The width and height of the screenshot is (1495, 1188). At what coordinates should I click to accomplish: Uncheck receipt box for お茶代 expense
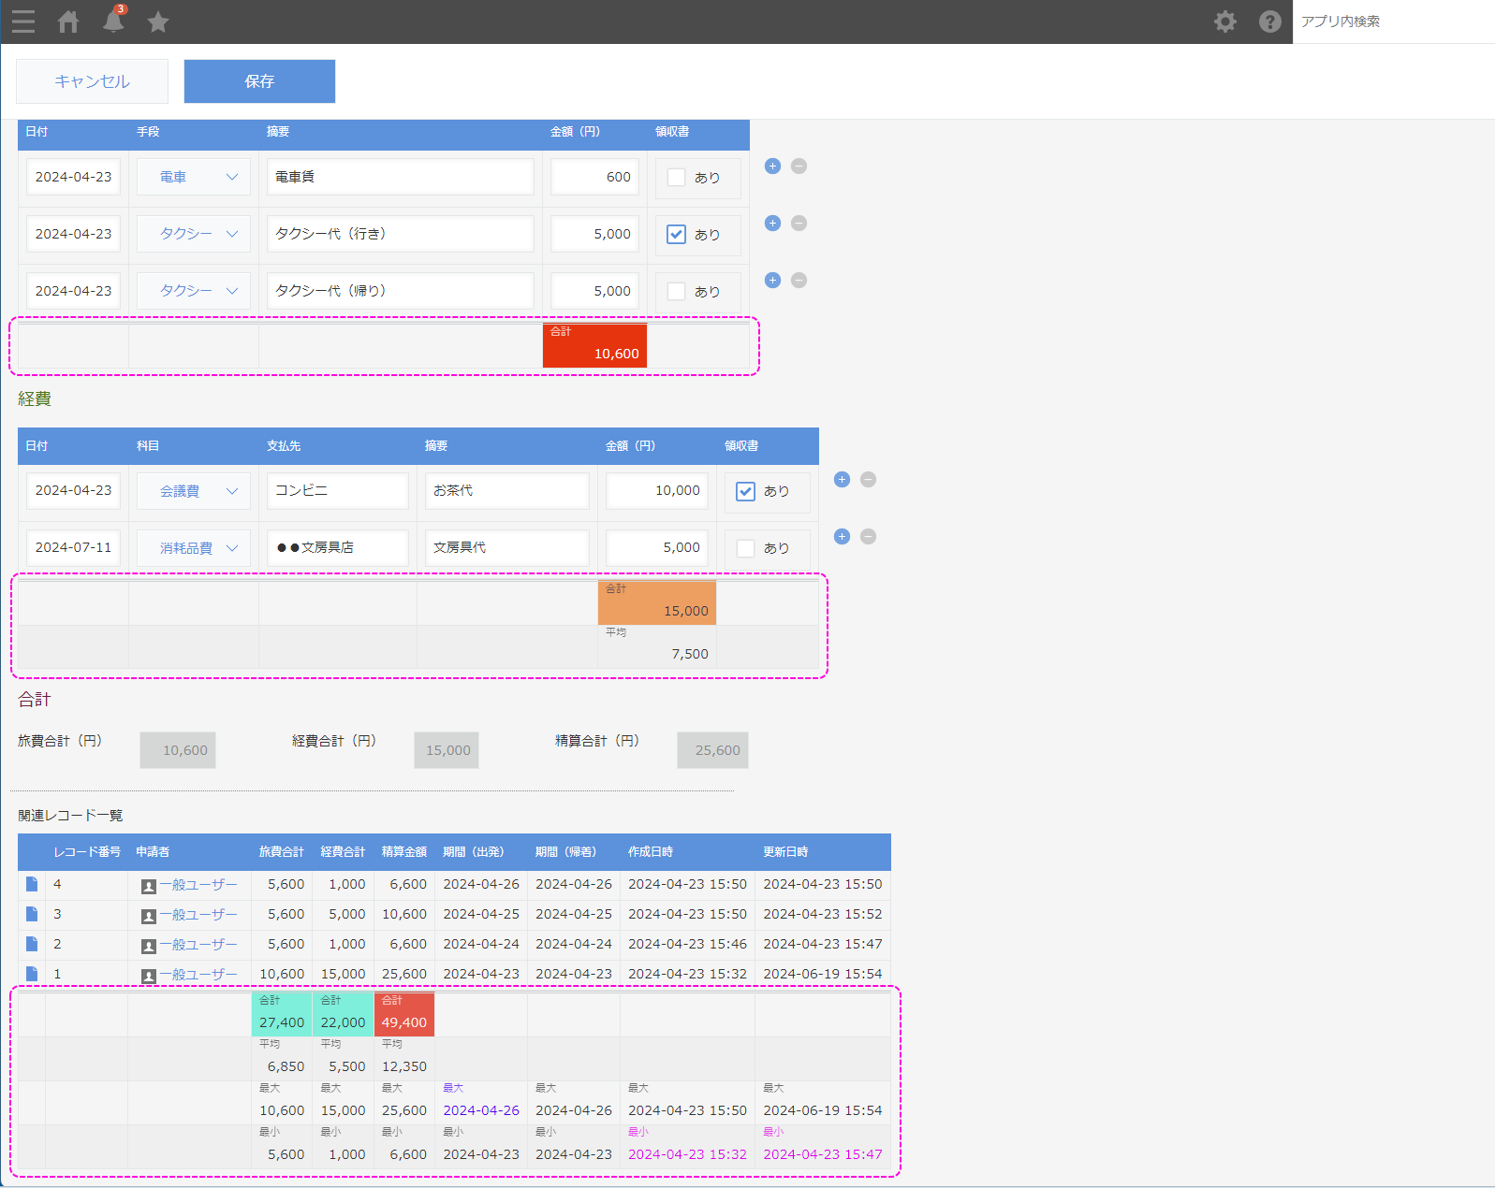[745, 491]
